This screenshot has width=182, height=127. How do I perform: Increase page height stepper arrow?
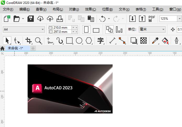(76, 32)
